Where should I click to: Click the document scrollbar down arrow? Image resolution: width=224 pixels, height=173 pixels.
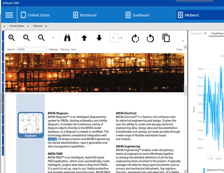coord(185,171)
